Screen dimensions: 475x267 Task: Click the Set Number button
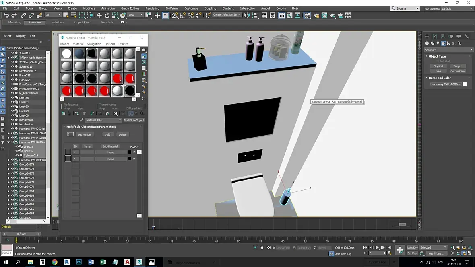point(85,134)
